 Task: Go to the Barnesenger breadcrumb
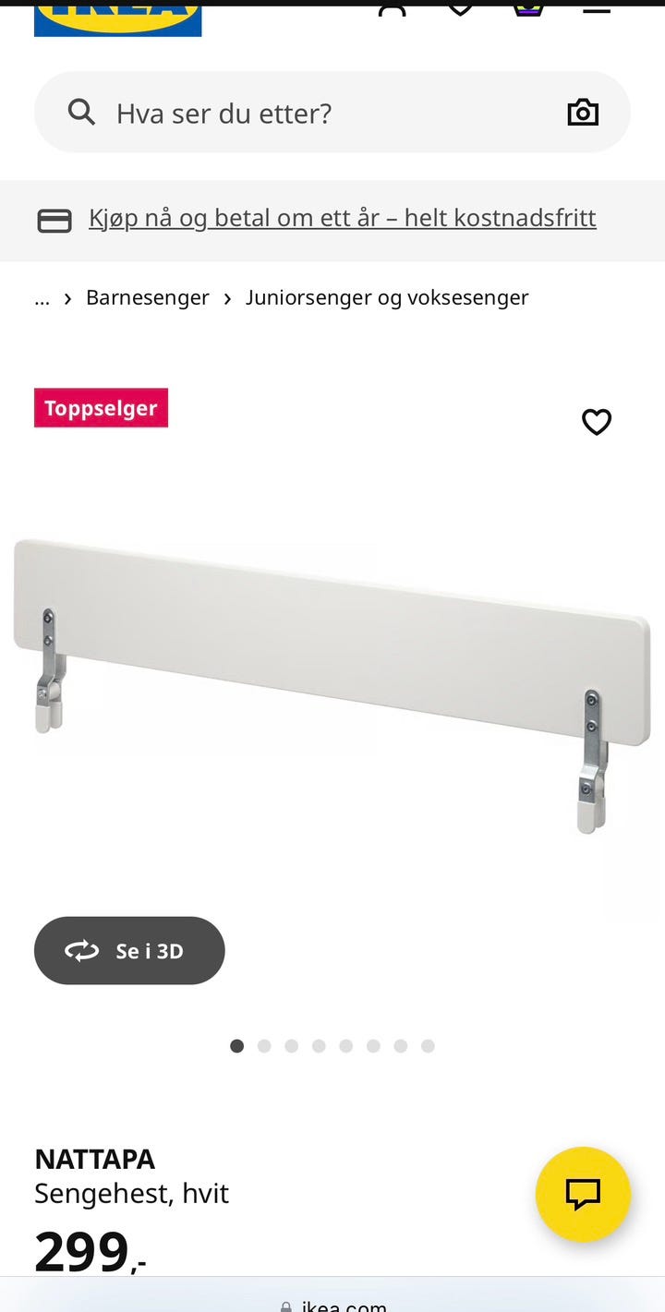148,297
